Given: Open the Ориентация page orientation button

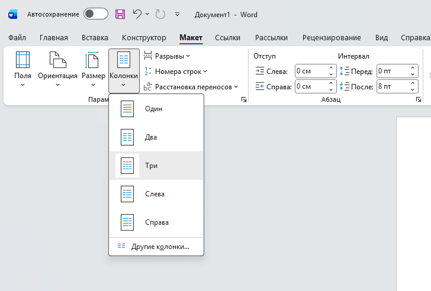Looking at the screenshot, I should point(58,70).
